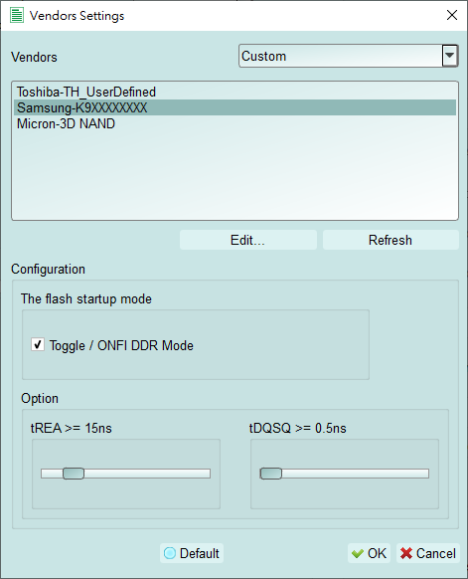The height and width of the screenshot is (579, 468).
Task: Click the Edit... button
Action: coord(248,240)
